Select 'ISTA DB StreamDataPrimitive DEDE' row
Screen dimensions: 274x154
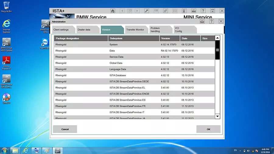134,82
